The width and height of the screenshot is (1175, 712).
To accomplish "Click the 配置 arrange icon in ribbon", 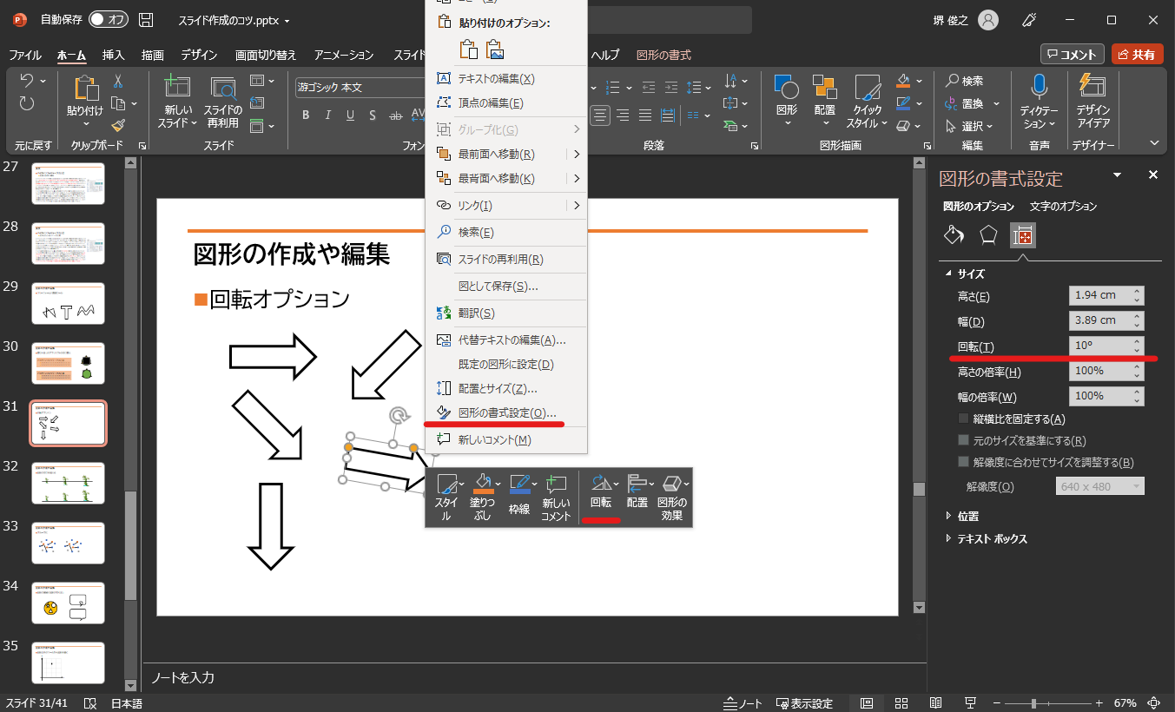I will 824,88.
